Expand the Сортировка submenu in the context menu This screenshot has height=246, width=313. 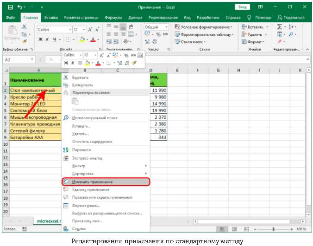[x=146, y=174]
